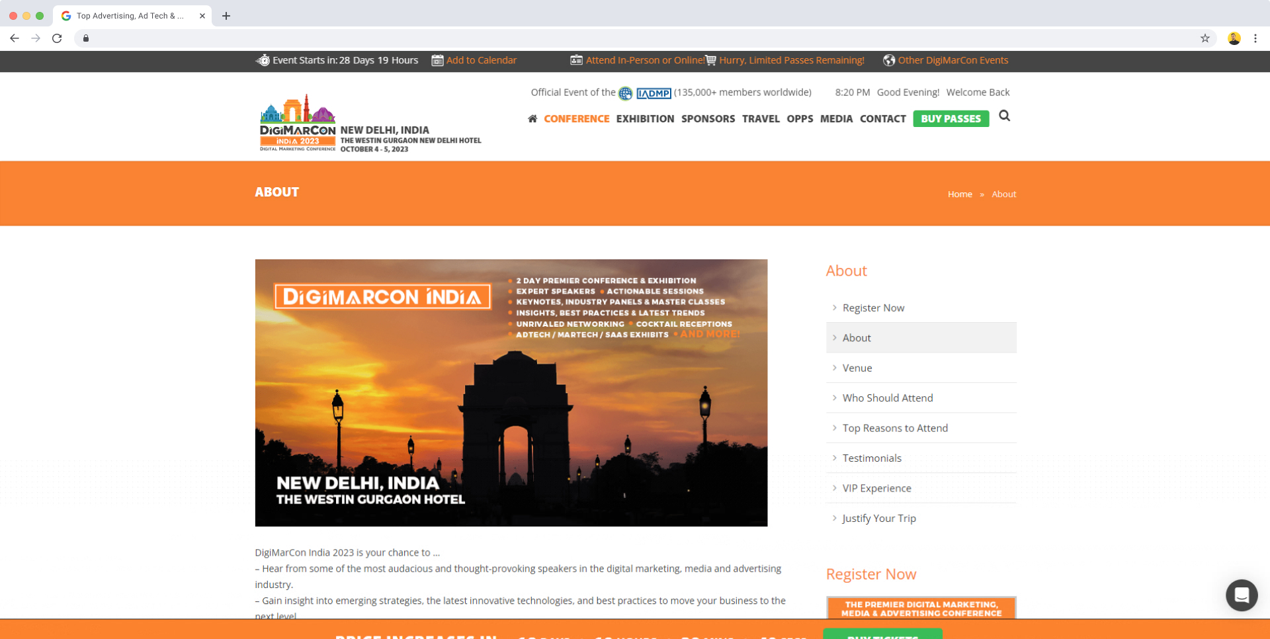Screen dimensions: 1270x639
Task: Click the Home icon in navigation bar
Action: [x=532, y=119]
